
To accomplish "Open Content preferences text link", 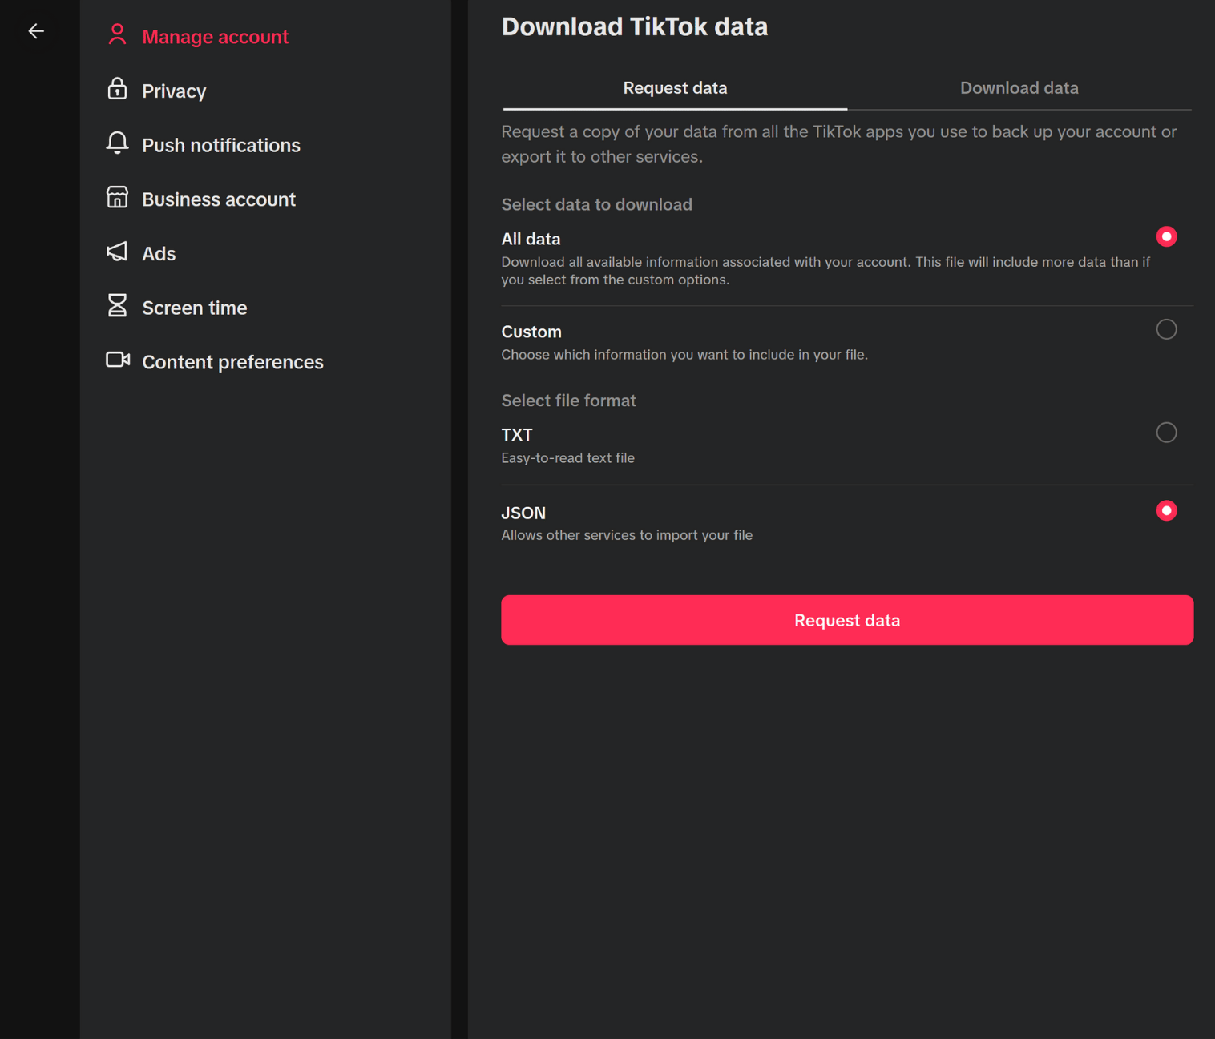I will point(232,362).
